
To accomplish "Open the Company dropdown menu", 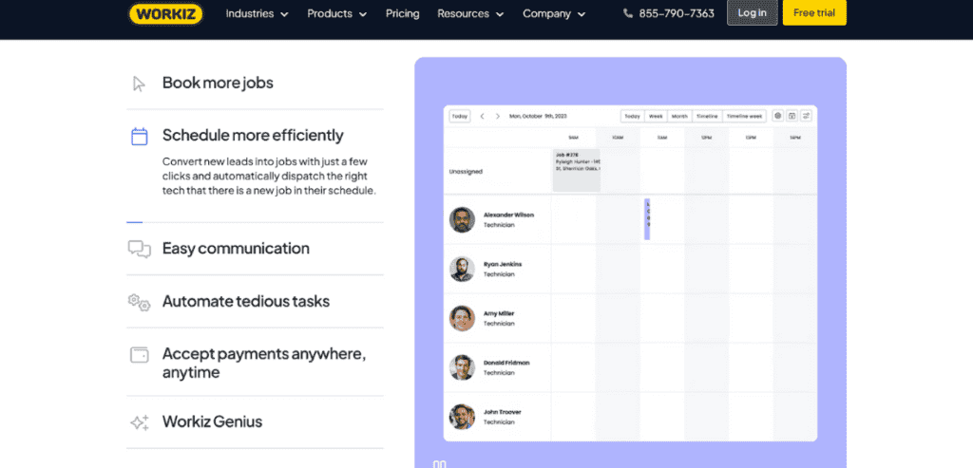I will [554, 13].
